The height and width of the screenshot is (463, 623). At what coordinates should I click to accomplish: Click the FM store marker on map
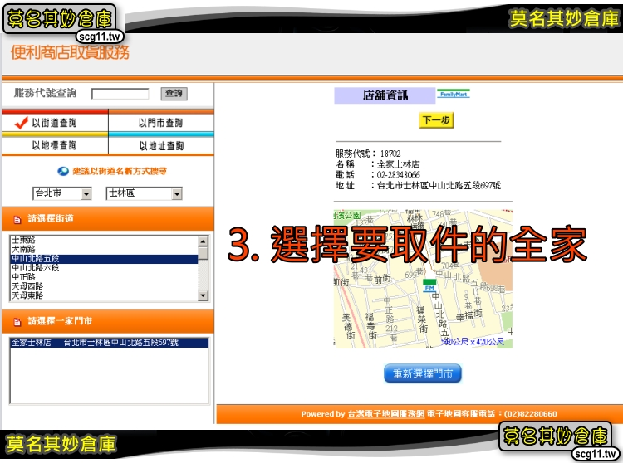429,285
